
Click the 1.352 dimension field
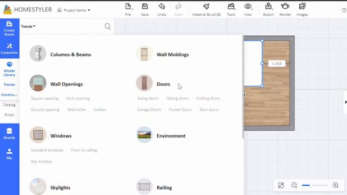click(277, 64)
